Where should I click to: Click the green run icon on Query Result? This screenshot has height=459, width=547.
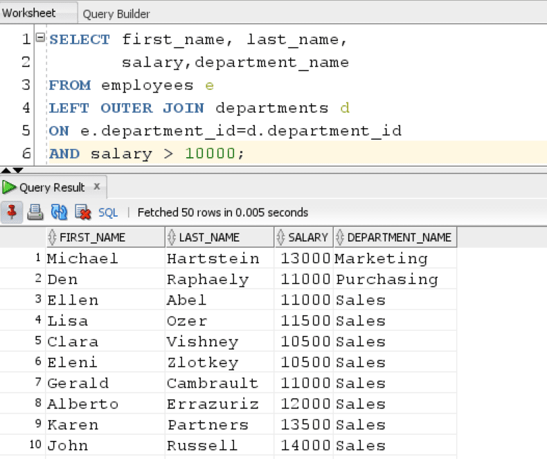9,188
